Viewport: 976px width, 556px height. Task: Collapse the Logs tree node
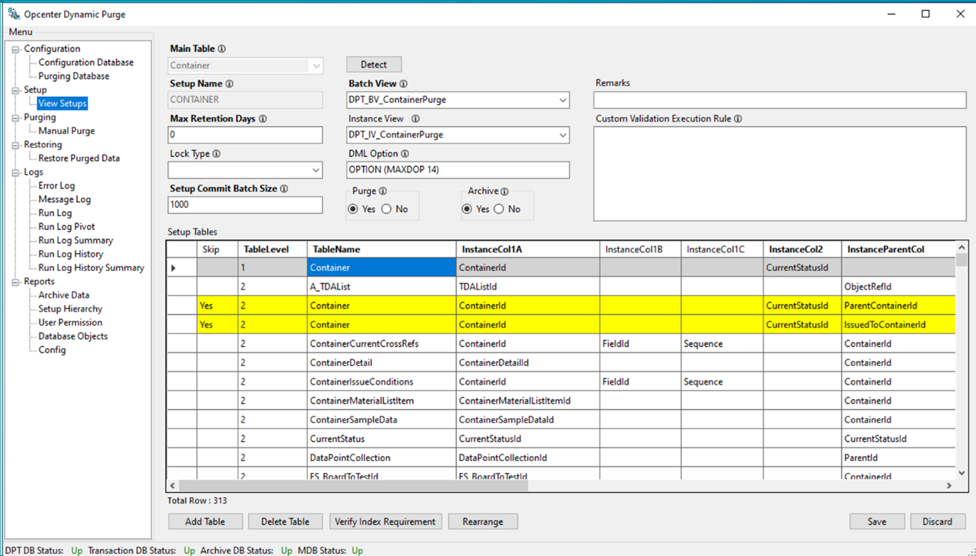click(x=16, y=172)
